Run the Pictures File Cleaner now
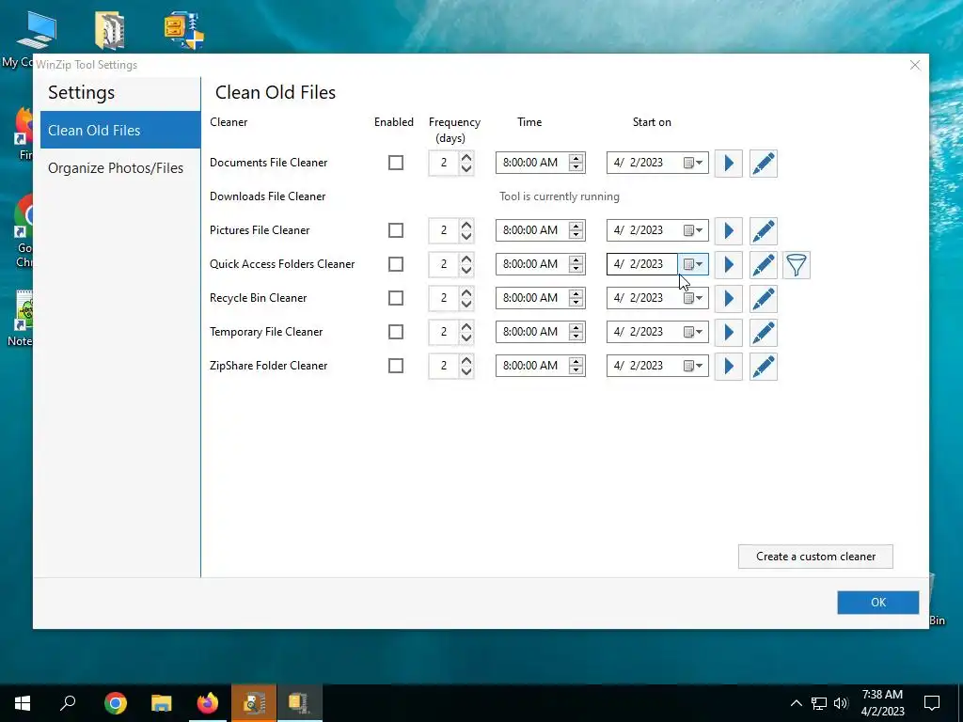 point(729,231)
